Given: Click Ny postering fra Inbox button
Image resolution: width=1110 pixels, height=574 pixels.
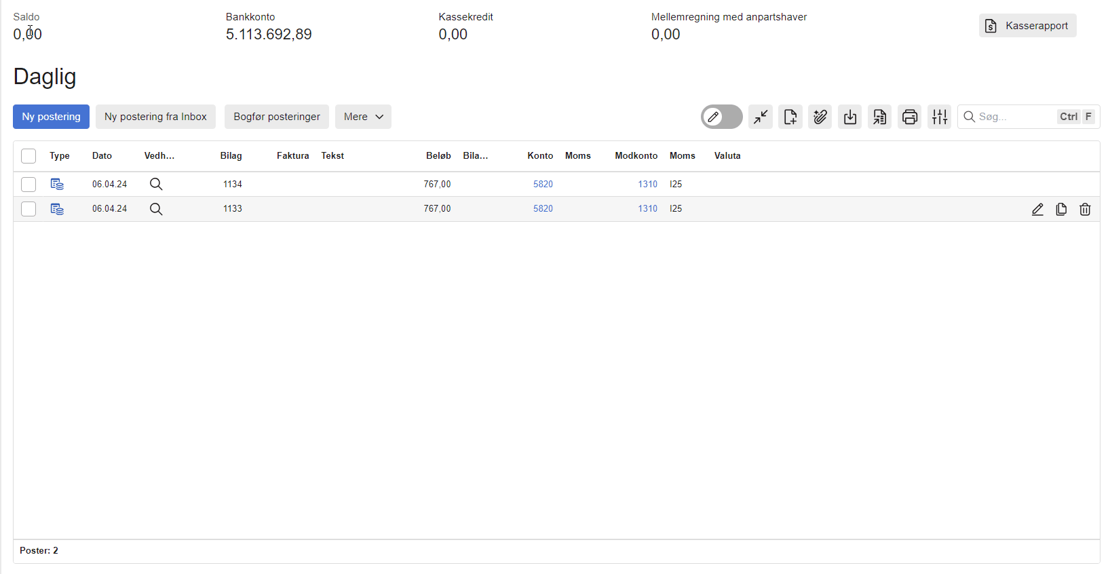Looking at the screenshot, I should pos(155,117).
